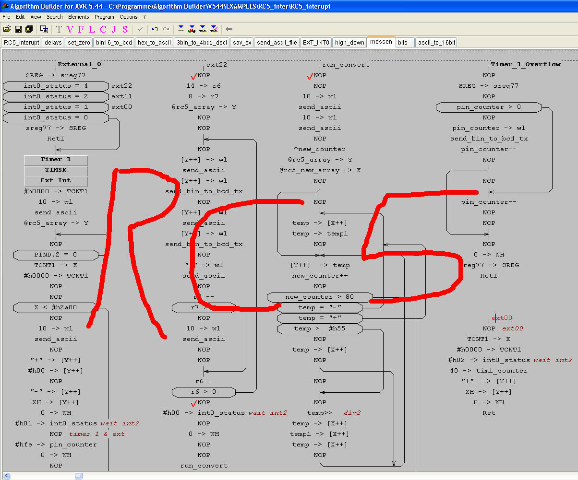Select the "new_counter > 80" condition block
The height and width of the screenshot is (480, 578).
[x=319, y=297]
